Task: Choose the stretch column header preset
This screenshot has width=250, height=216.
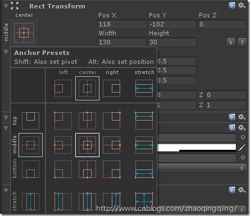Action: coord(144,89)
